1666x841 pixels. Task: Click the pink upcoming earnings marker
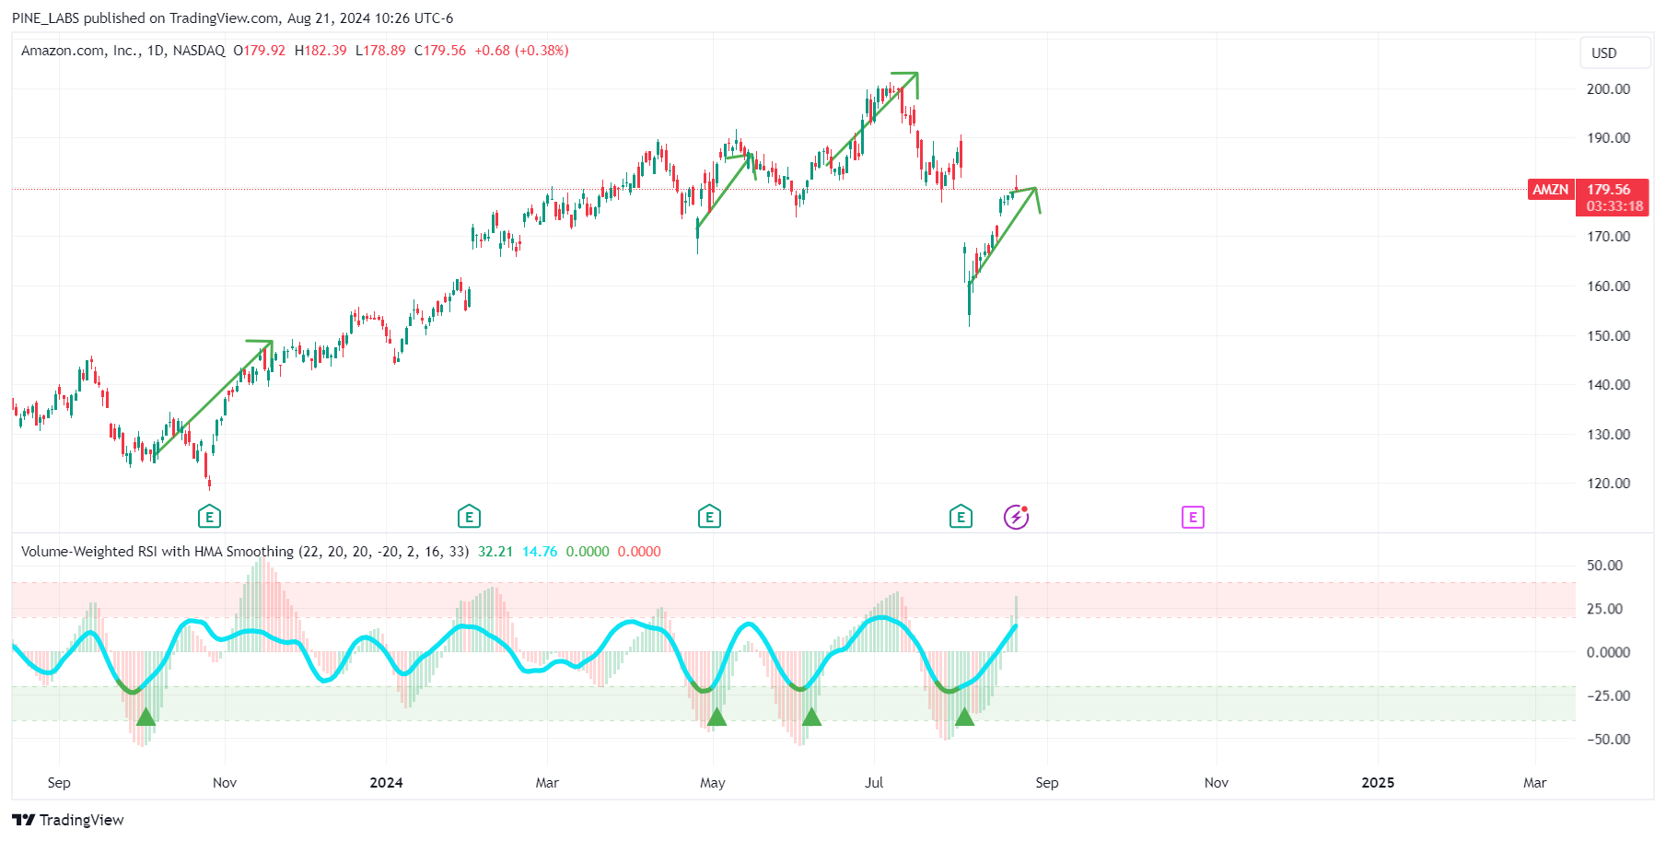(1193, 517)
